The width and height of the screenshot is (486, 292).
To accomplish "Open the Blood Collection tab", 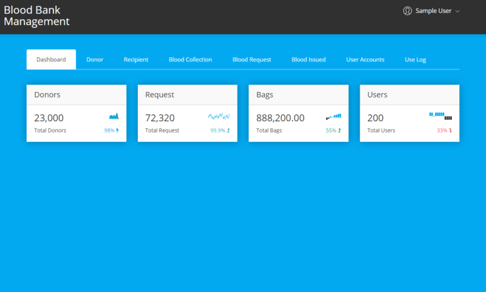I will [x=190, y=60].
